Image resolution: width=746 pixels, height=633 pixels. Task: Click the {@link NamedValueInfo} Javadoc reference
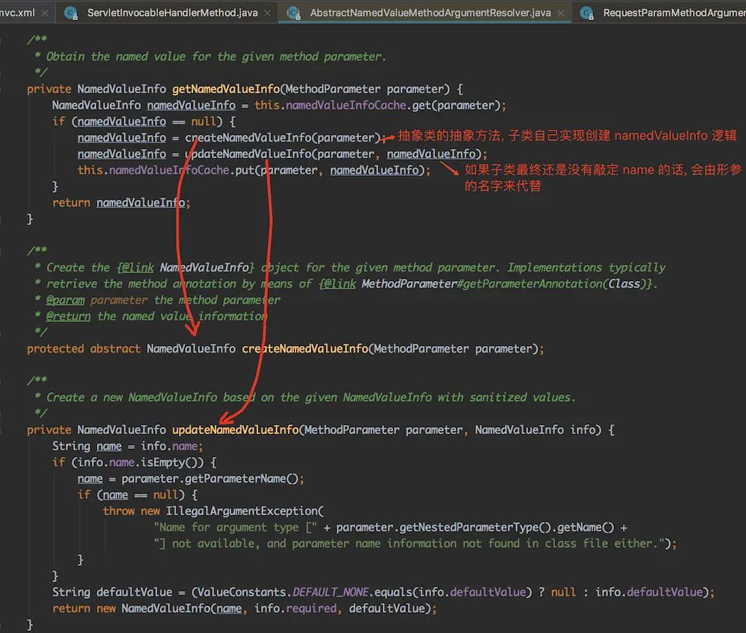pyautogui.click(x=186, y=267)
